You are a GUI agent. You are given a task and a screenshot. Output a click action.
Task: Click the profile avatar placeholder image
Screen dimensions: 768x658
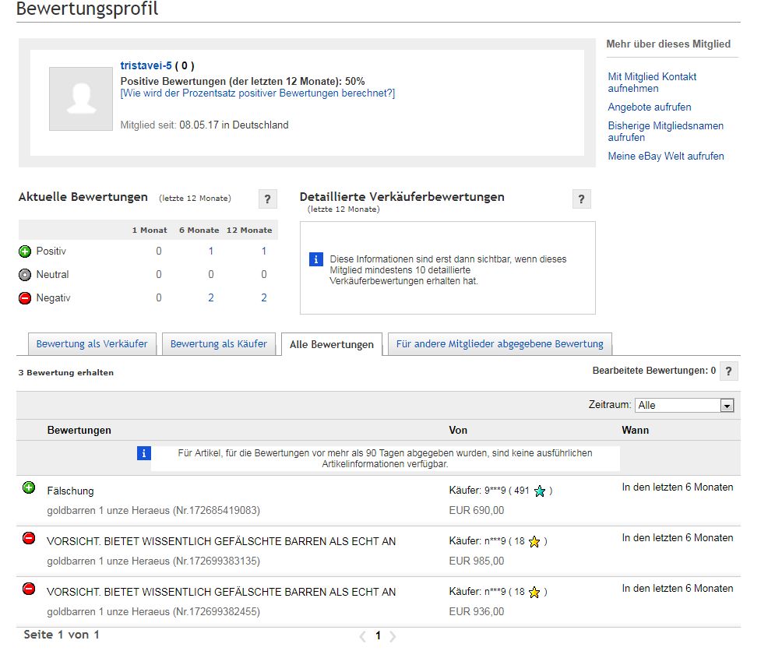(81, 99)
